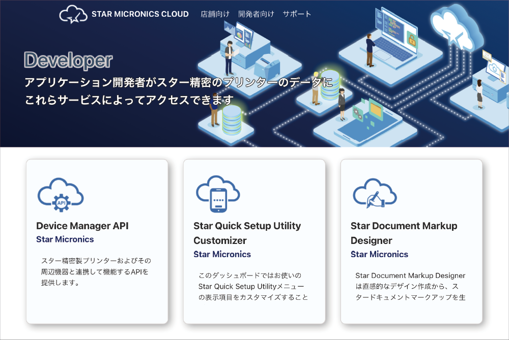Click Star Micronics under Document Markup Designer

[379, 254]
